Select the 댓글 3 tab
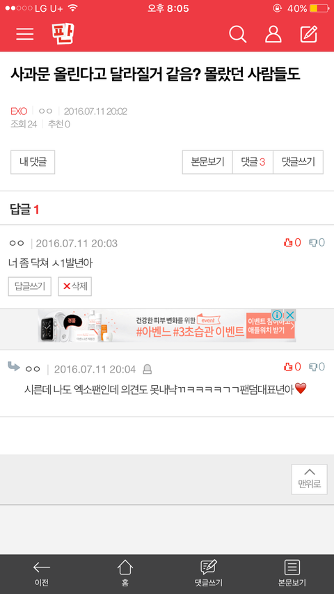This screenshot has height=594, width=334. click(x=253, y=162)
